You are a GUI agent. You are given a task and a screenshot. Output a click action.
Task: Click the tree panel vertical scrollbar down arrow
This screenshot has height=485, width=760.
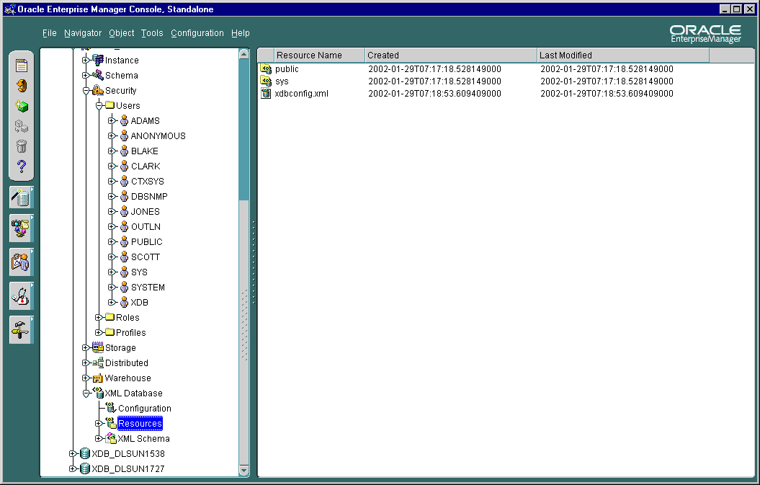pyautogui.click(x=245, y=471)
